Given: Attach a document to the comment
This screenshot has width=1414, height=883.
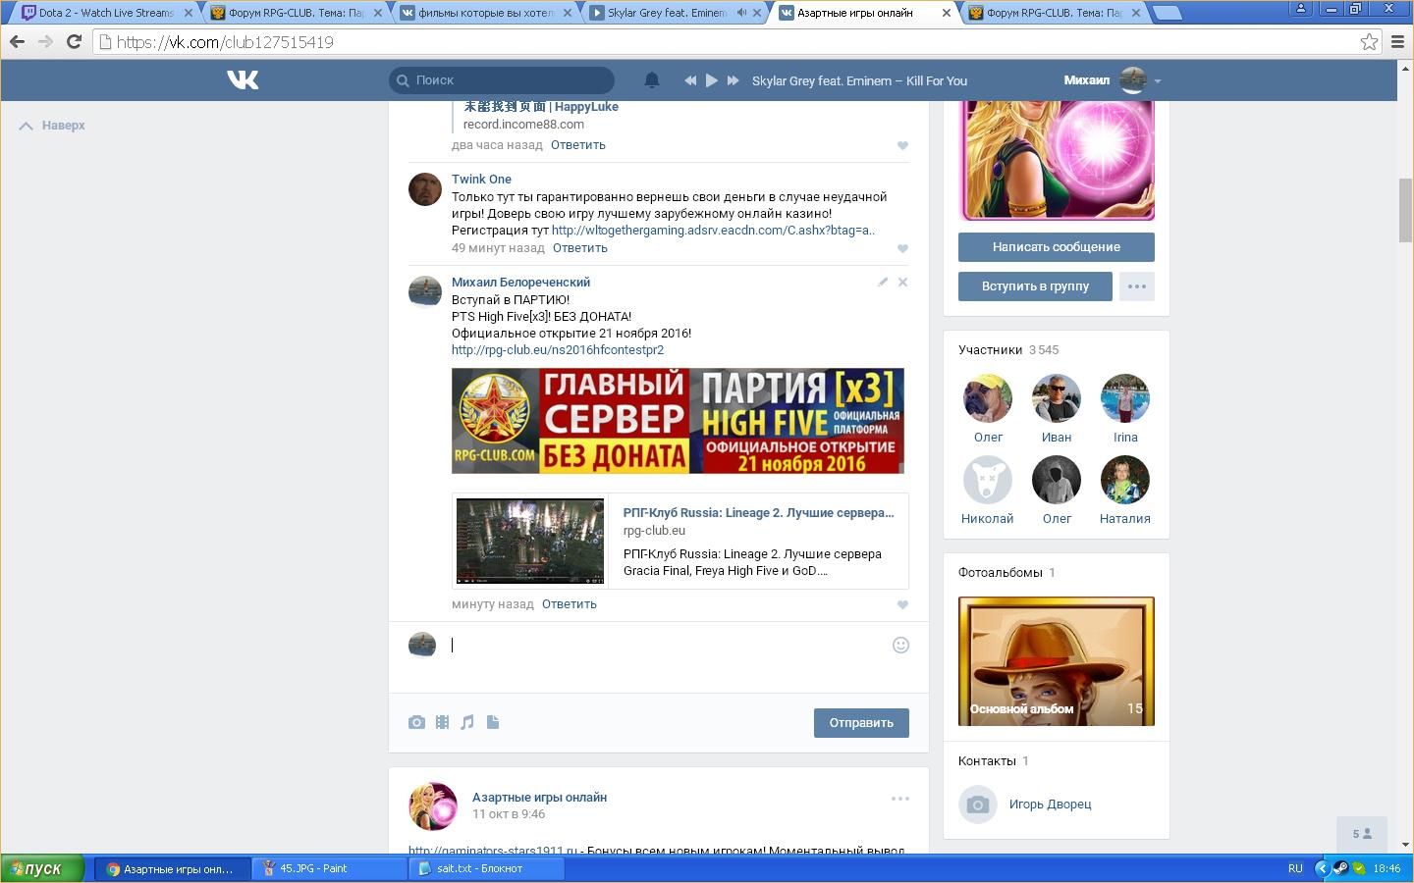Looking at the screenshot, I should 493,723.
